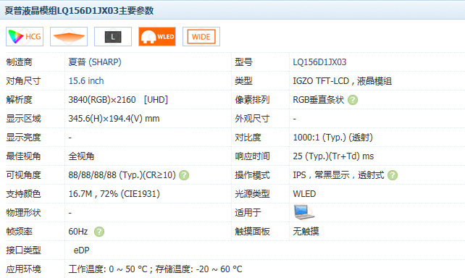The image size is (465, 278).
Task: Click the 像素排列 label
Action: 252,100
